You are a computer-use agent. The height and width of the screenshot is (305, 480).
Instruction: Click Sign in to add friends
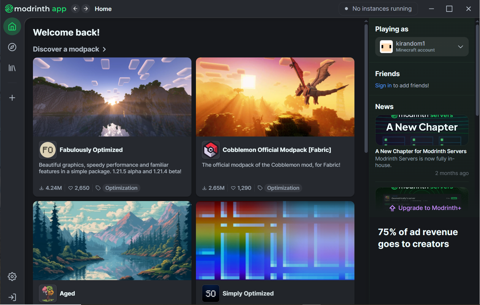point(383,85)
